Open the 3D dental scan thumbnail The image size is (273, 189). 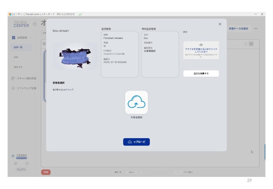click(75, 56)
